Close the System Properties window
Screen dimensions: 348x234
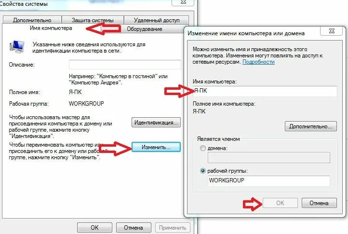[183, 2]
